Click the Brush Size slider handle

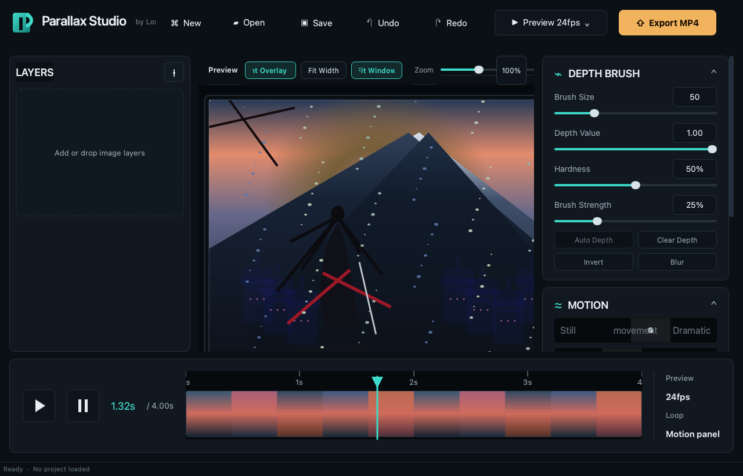594,113
